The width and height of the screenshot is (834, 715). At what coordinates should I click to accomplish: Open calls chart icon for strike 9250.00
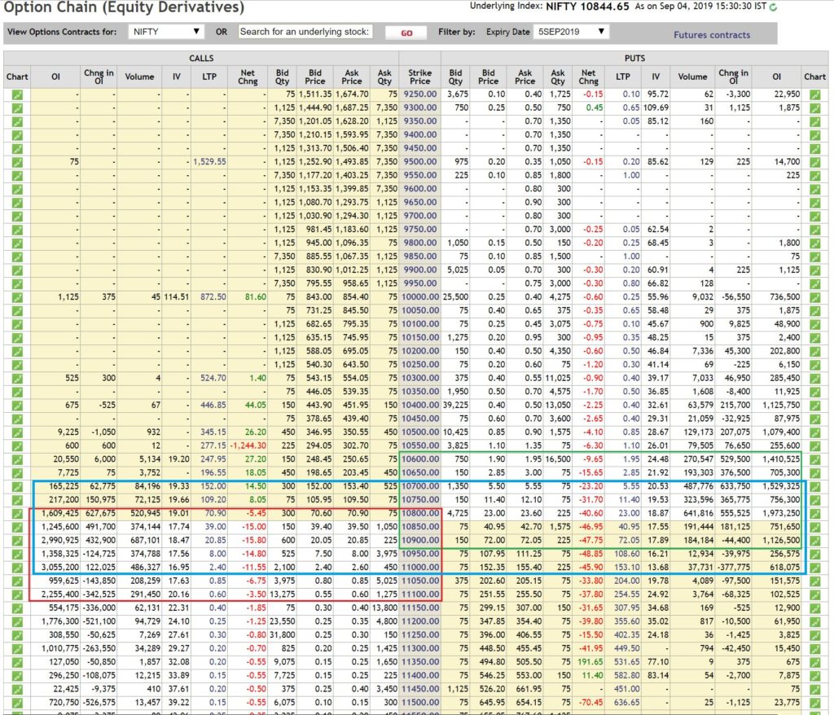click(x=17, y=94)
